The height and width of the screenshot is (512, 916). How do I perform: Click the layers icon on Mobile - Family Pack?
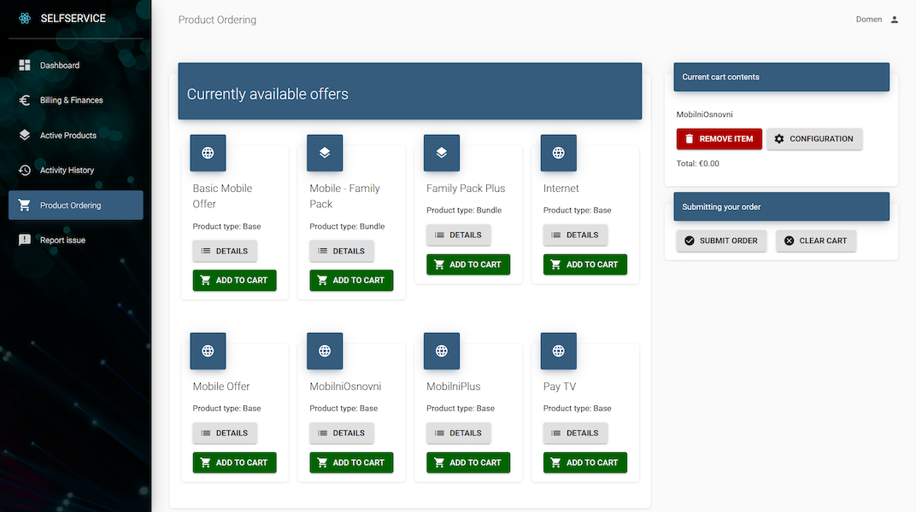(x=325, y=153)
